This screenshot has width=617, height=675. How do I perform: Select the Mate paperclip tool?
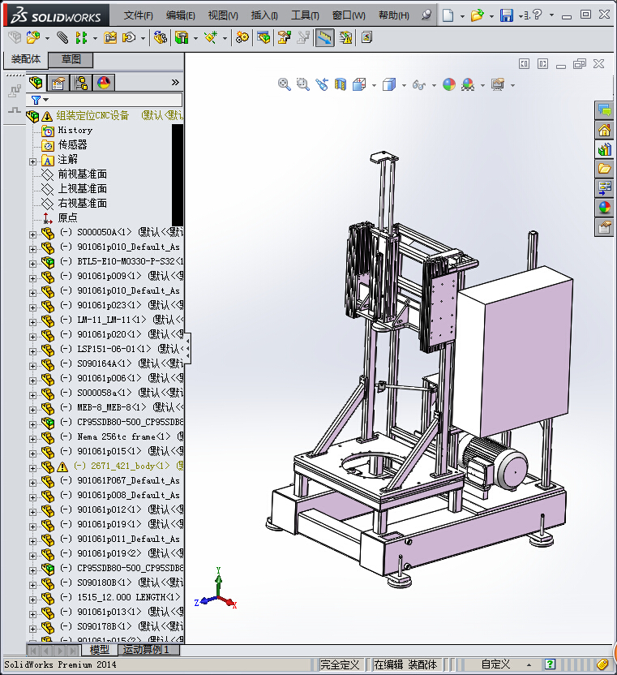pos(62,38)
